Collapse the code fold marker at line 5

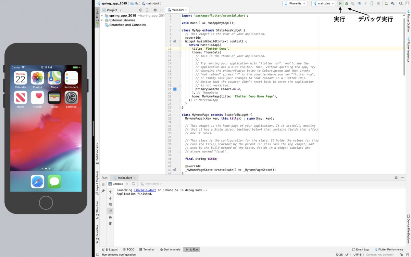point(180,30)
